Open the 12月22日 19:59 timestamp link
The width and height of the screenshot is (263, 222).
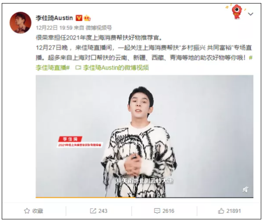54,28
